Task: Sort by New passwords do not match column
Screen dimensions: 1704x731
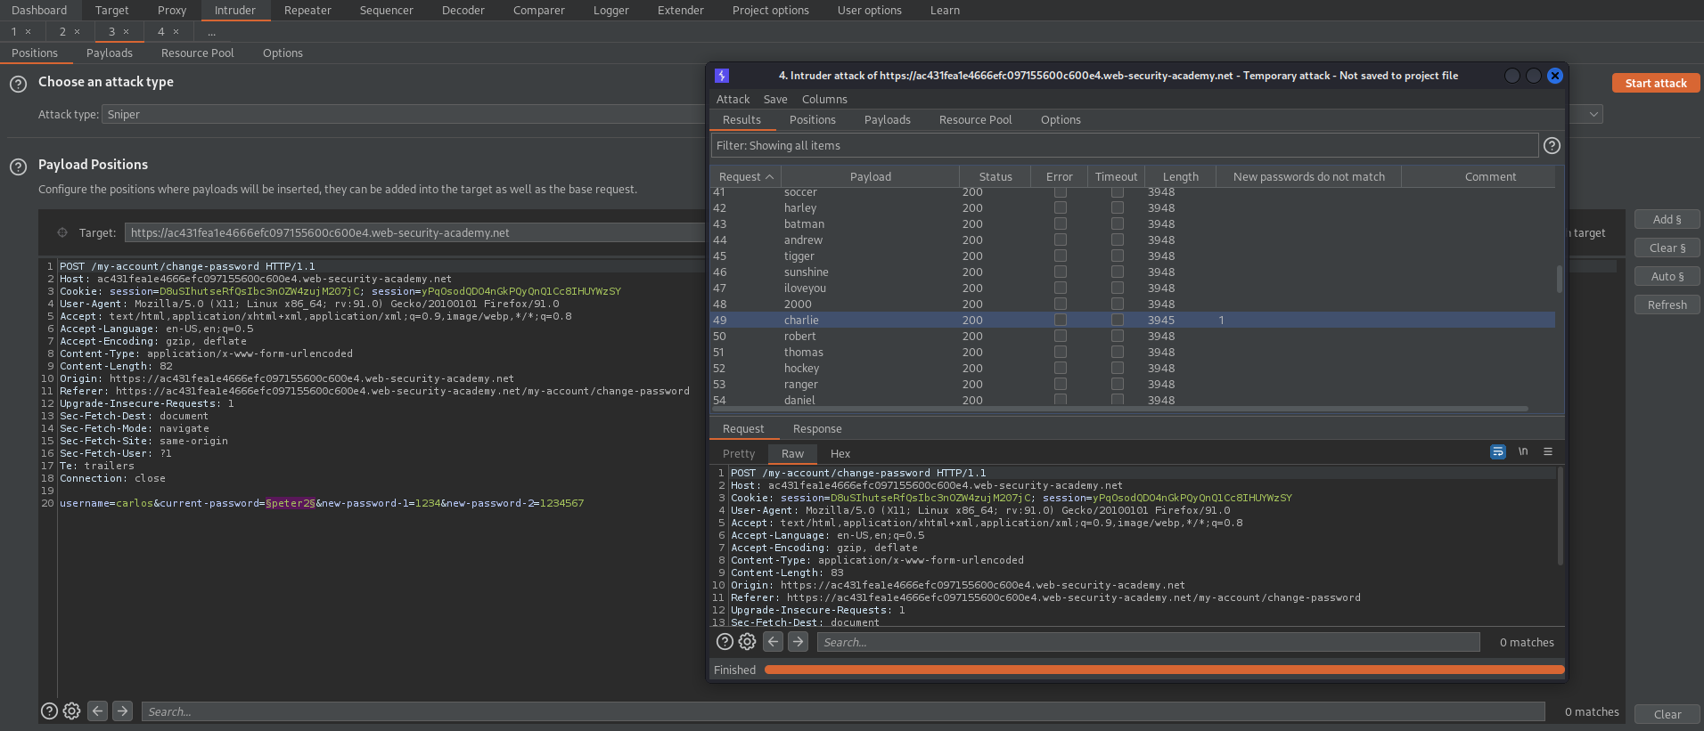Action: tap(1309, 176)
